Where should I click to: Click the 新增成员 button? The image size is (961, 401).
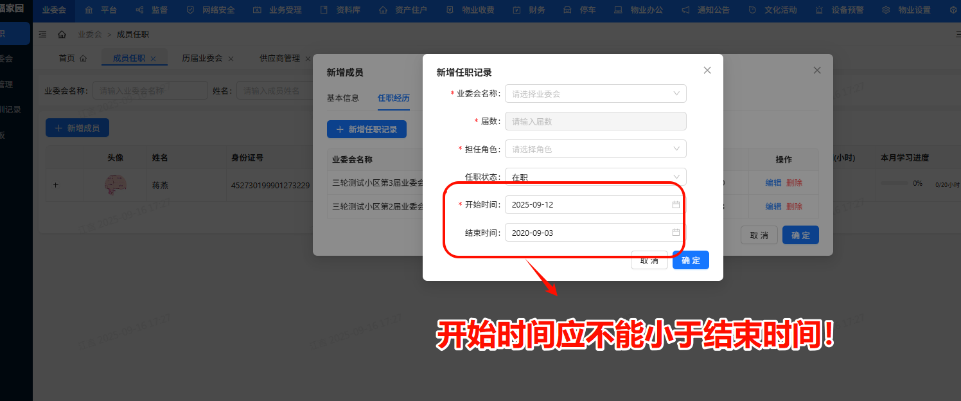coord(77,127)
